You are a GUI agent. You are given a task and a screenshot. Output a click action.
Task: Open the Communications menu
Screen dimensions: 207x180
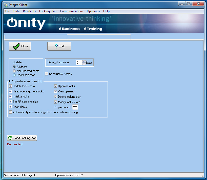[x=72, y=11]
